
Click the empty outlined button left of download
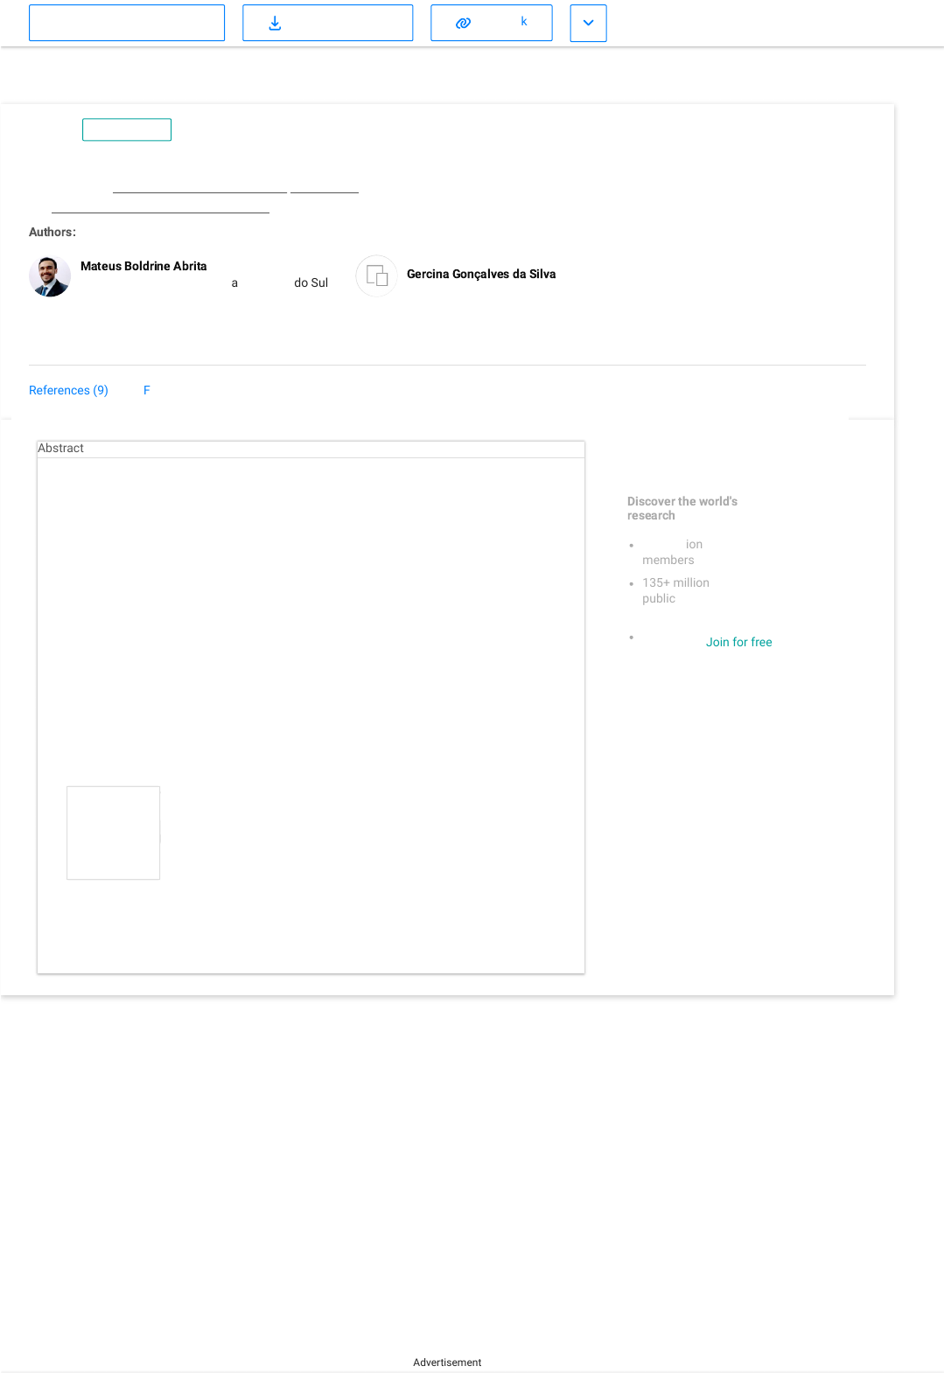(127, 24)
